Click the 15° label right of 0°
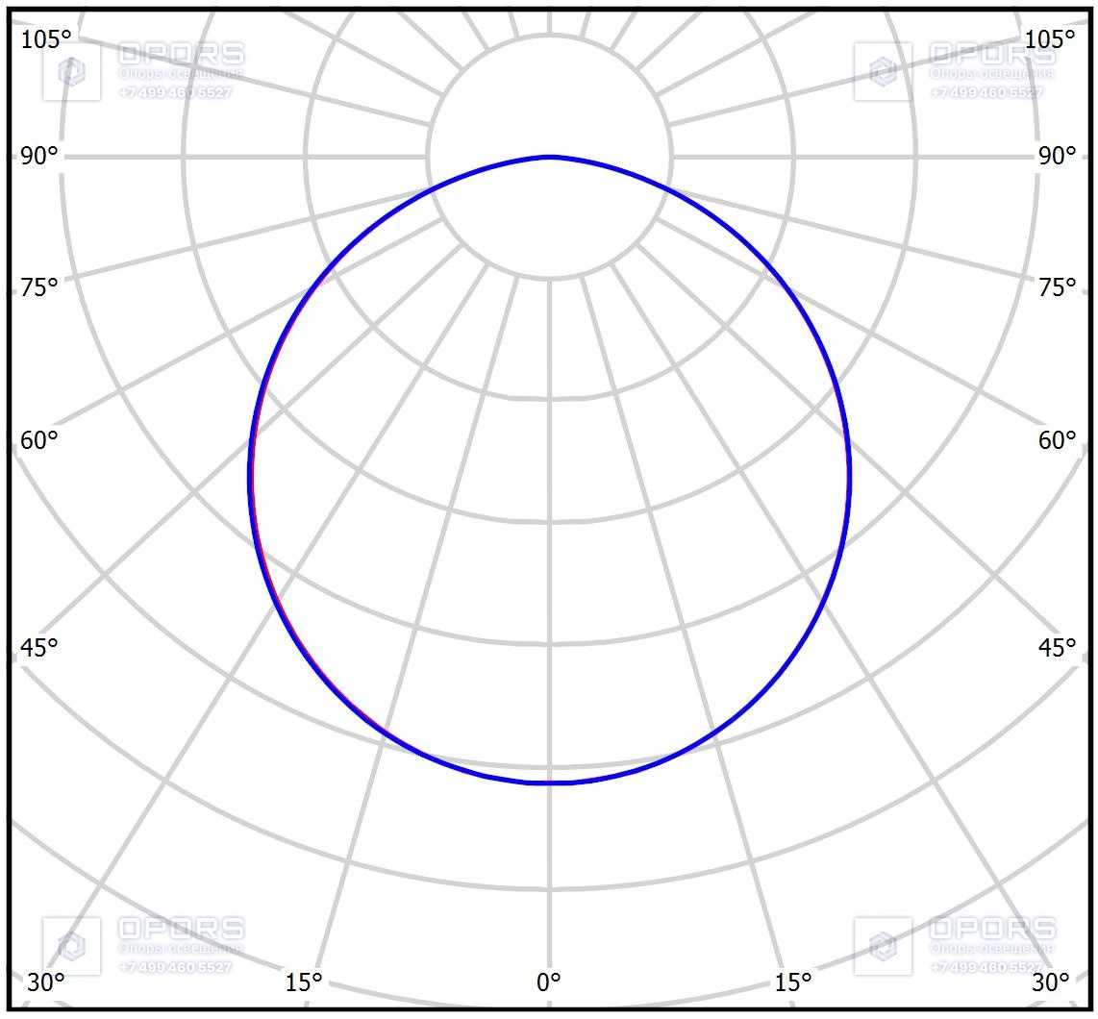 click(793, 982)
